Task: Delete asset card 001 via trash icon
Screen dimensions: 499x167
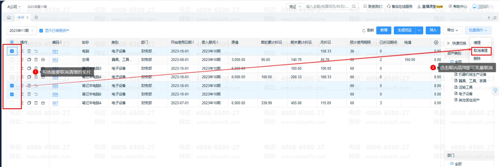Action: tap(29, 51)
